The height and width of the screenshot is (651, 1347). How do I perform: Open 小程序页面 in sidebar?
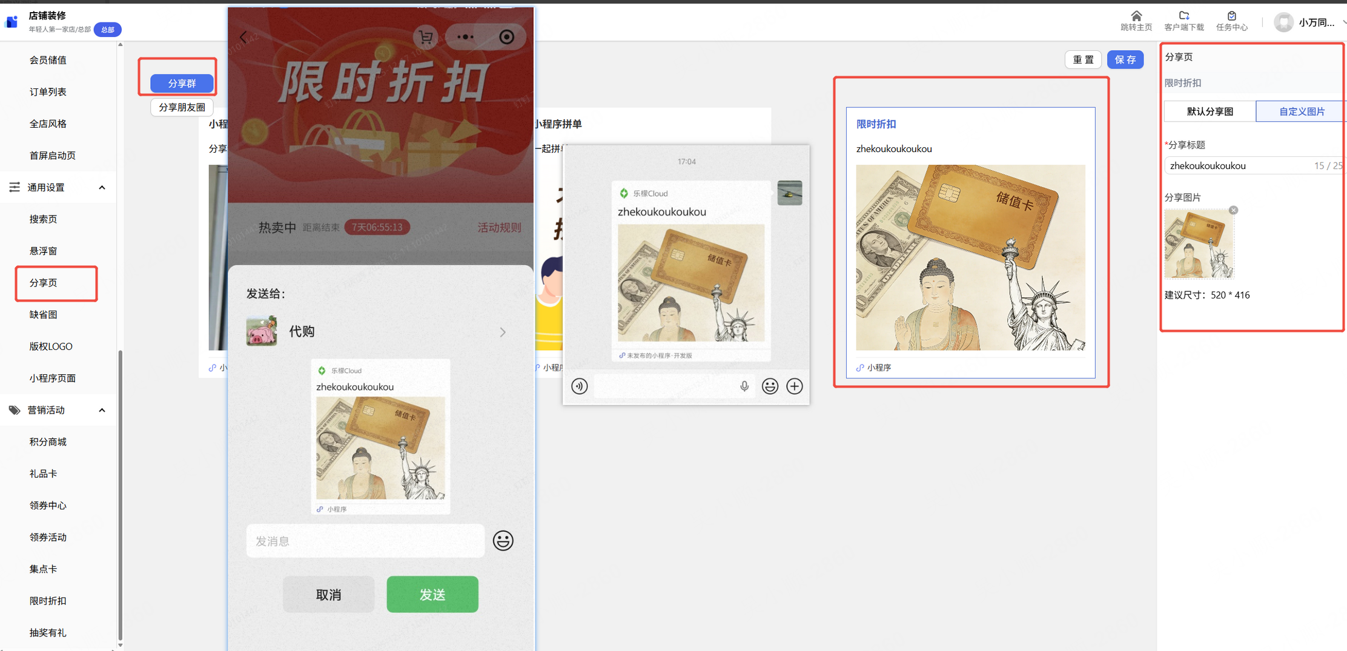(x=53, y=378)
